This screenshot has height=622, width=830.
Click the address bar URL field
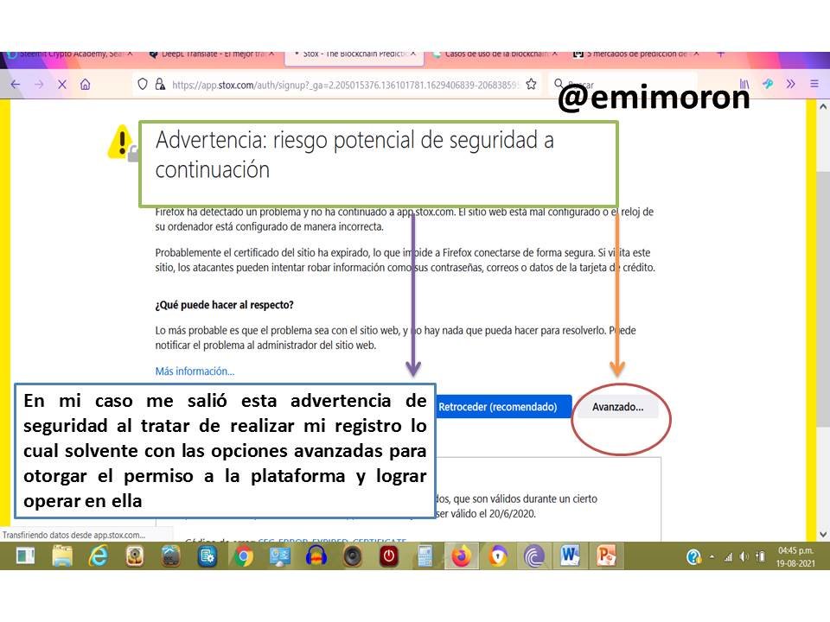[345, 84]
